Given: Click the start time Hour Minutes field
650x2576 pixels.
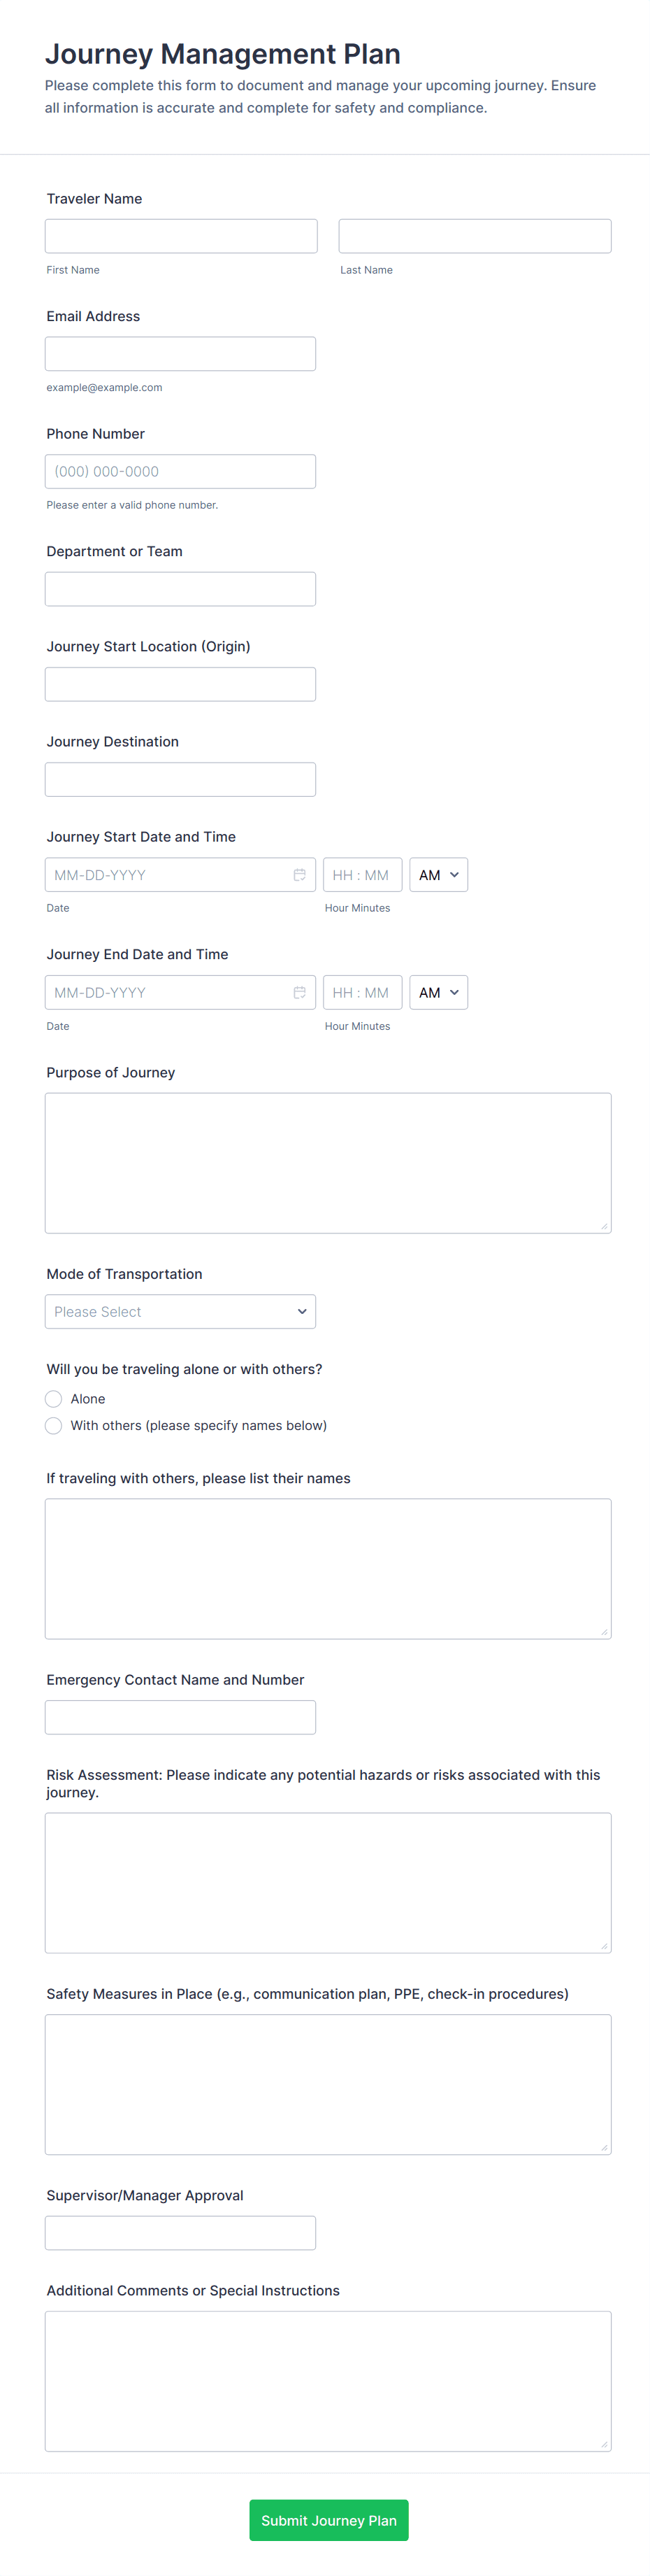Looking at the screenshot, I should pos(363,875).
